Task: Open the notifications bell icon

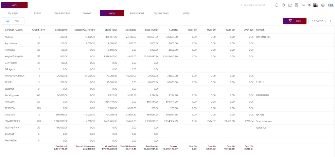Action: [x=277, y=5]
